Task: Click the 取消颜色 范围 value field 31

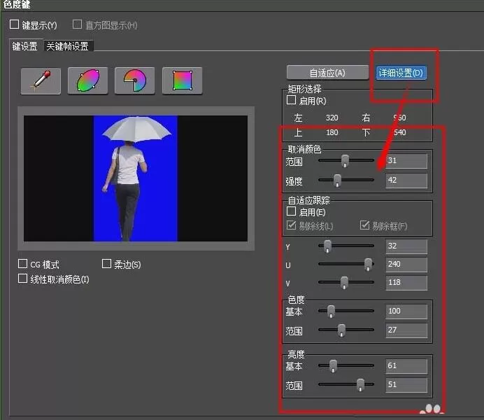Action: coord(406,161)
